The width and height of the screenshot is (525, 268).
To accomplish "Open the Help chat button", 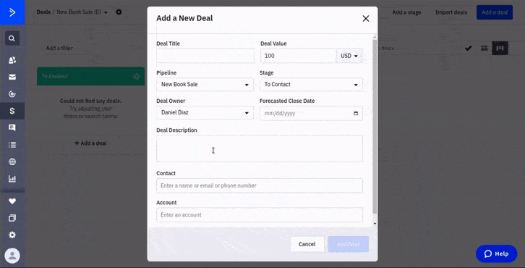I will (496, 254).
